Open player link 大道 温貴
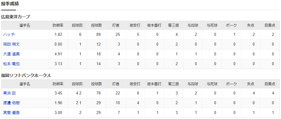 point(12,54)
